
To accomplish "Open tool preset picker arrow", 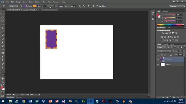I will (x=7, y=6).
